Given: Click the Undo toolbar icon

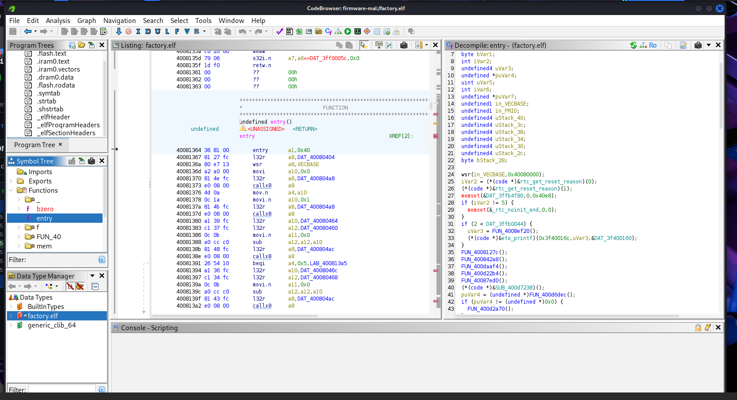Looking at the screenshot, I should pyautogui.click(x=242, y=31).
